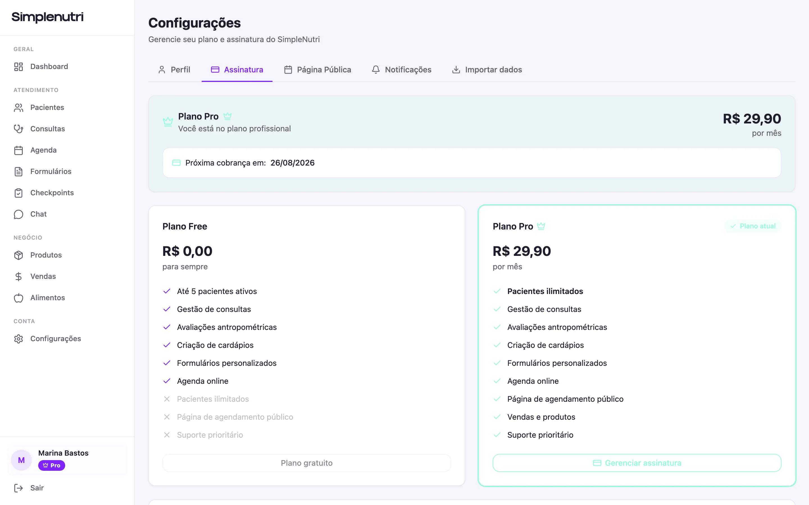
Task: Click the Consultas stethoscope icon
Action: [x=18, y=129]
